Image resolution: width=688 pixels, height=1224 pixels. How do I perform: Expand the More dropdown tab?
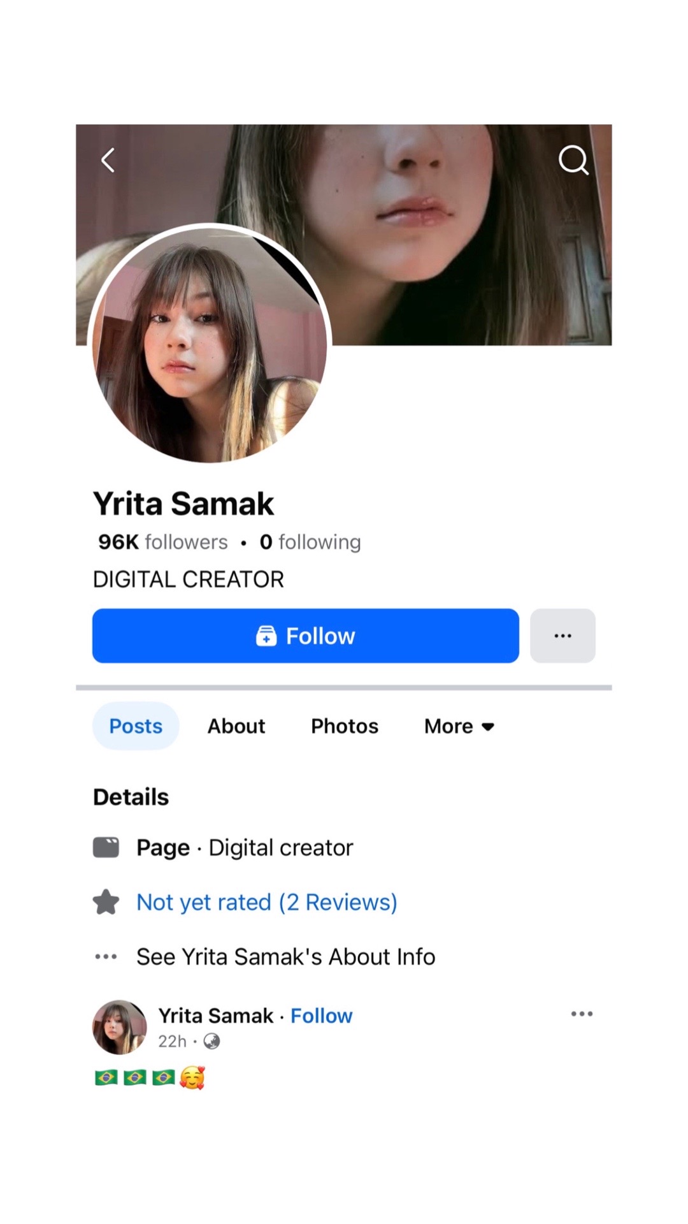pos(459,726)
